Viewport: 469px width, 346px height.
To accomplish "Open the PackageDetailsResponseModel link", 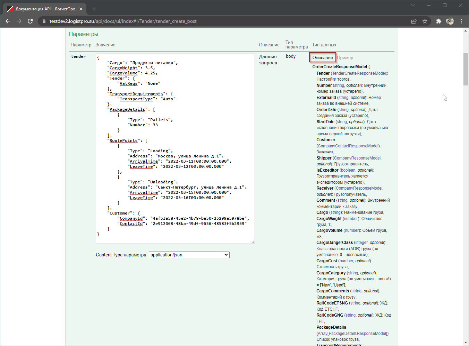I will pyautogui.click(x=358, y=334).
